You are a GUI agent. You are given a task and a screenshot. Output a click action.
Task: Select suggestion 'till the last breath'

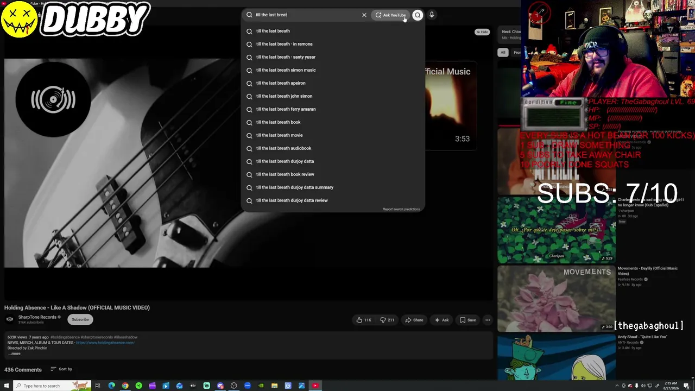point(333,31)
